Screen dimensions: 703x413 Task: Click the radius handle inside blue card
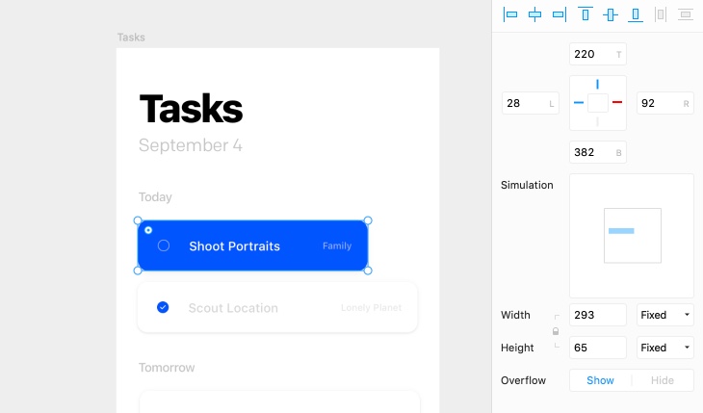[148, 230]
